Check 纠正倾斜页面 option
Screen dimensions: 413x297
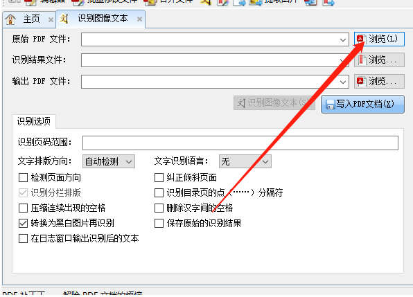pos(159,177)
